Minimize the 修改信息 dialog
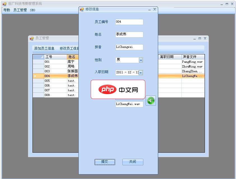The width and height of the screenshot is (236, 179). coord(149,10)
